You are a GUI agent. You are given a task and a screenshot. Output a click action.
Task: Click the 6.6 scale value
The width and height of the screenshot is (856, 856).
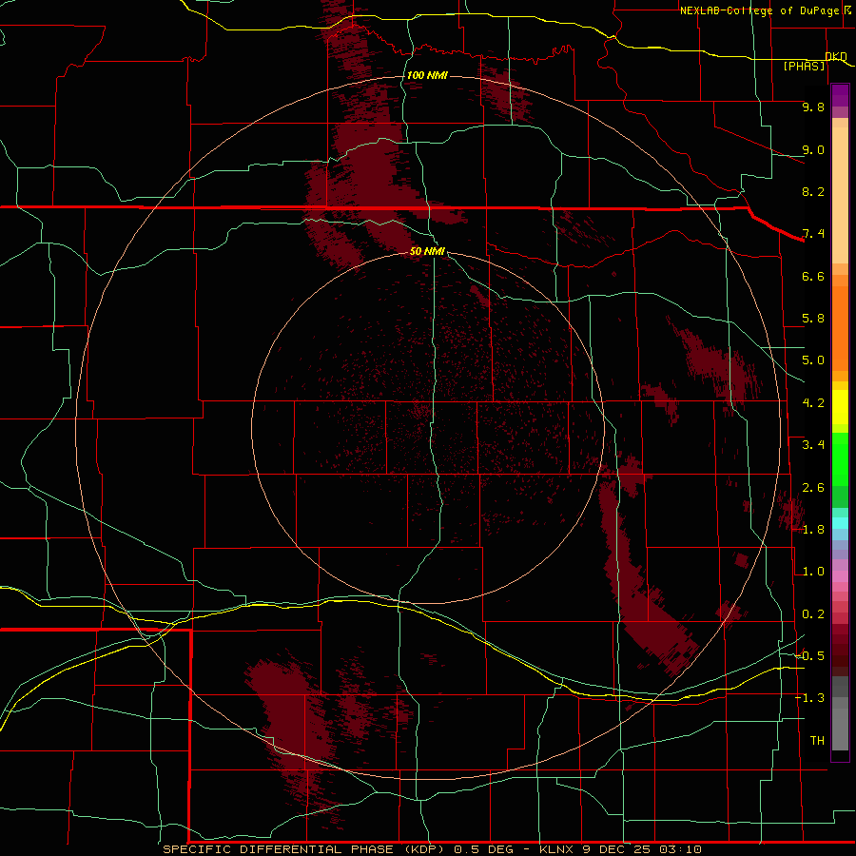pos(813,276)
